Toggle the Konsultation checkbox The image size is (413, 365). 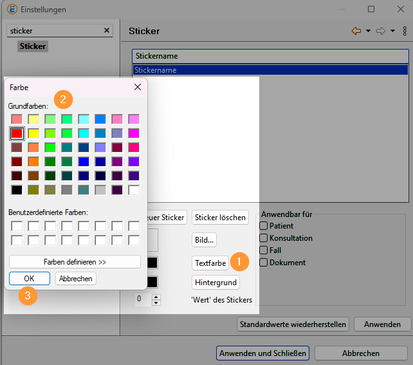[264, 238]
